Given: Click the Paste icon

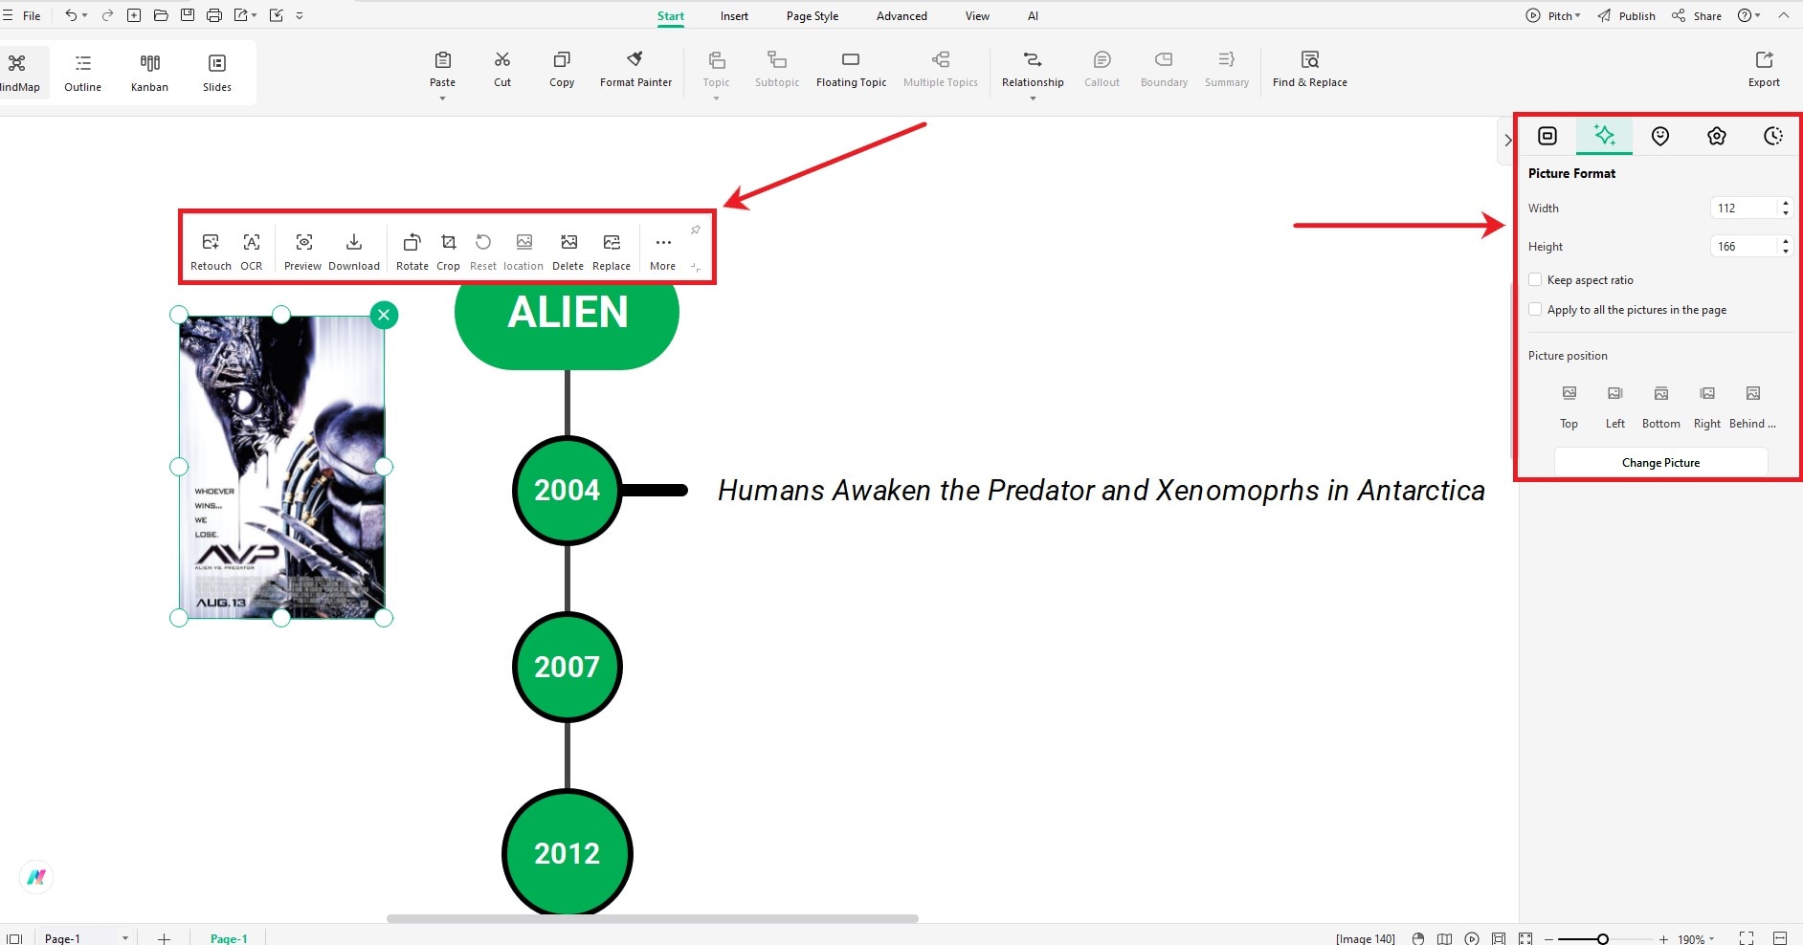Looking at the screenshot, I should click(x=443, y=59).
